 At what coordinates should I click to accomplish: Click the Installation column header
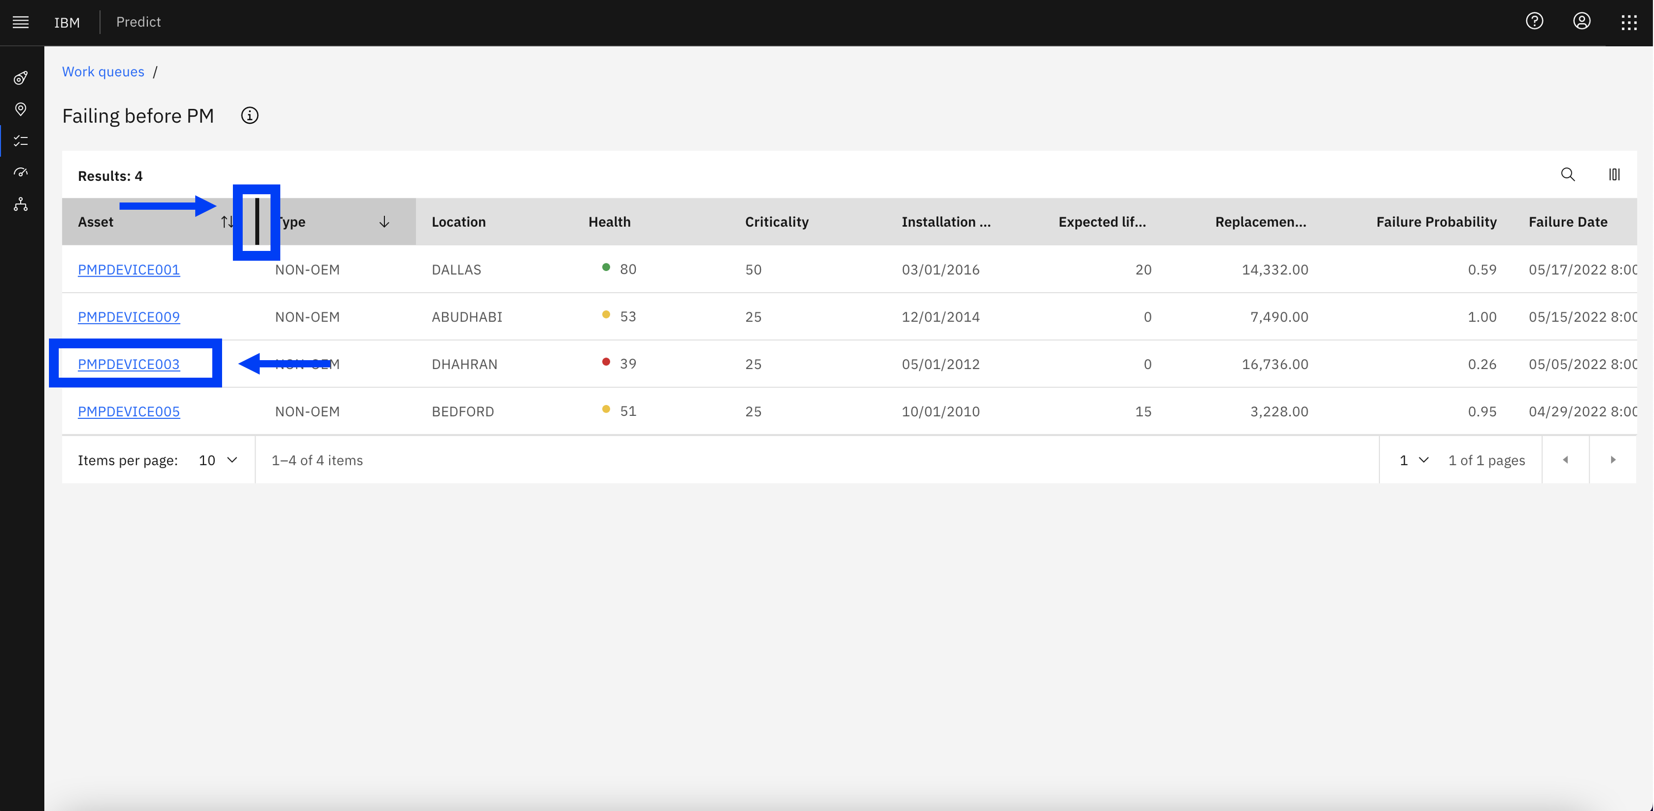[946, 222]
